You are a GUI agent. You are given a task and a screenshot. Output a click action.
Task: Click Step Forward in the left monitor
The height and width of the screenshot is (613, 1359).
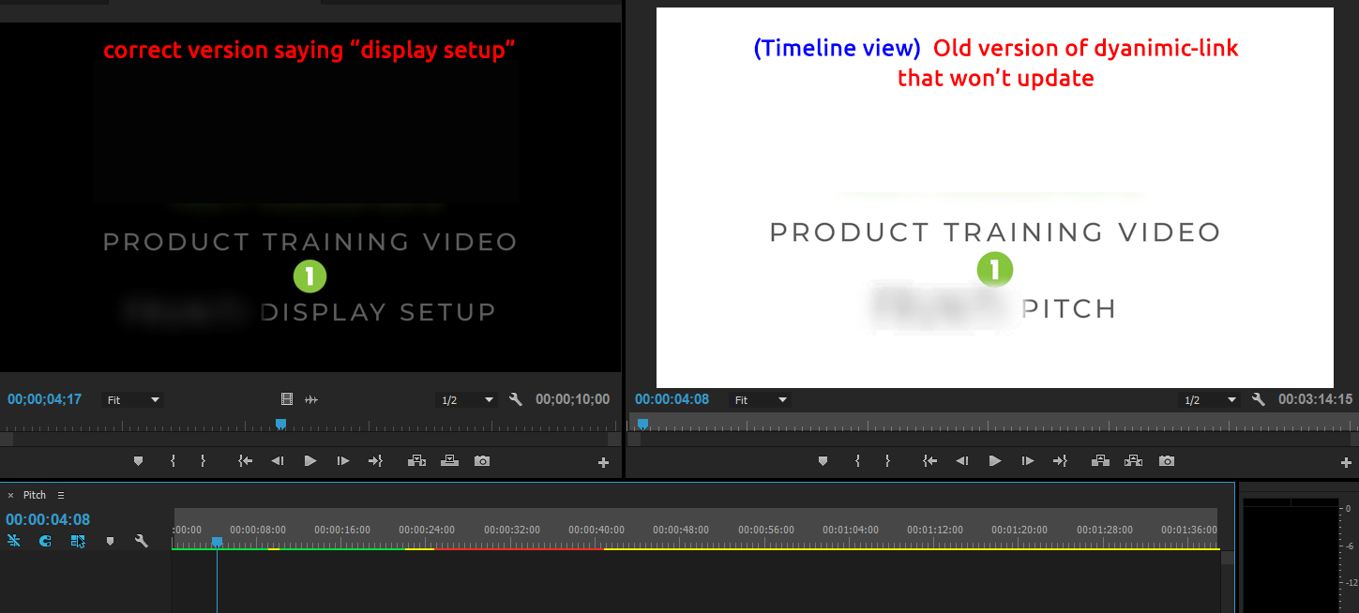coord(342,460)
